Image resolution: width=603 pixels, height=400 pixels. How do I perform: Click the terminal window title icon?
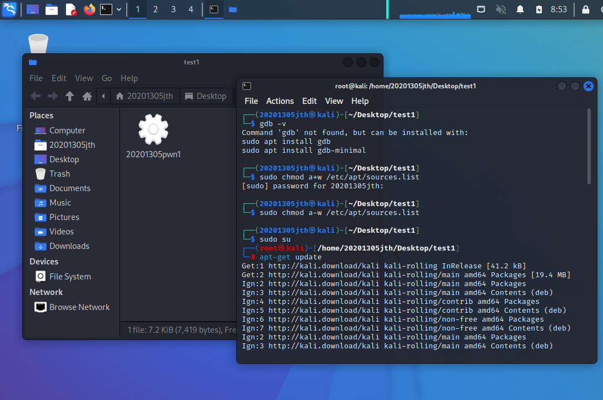247,86
